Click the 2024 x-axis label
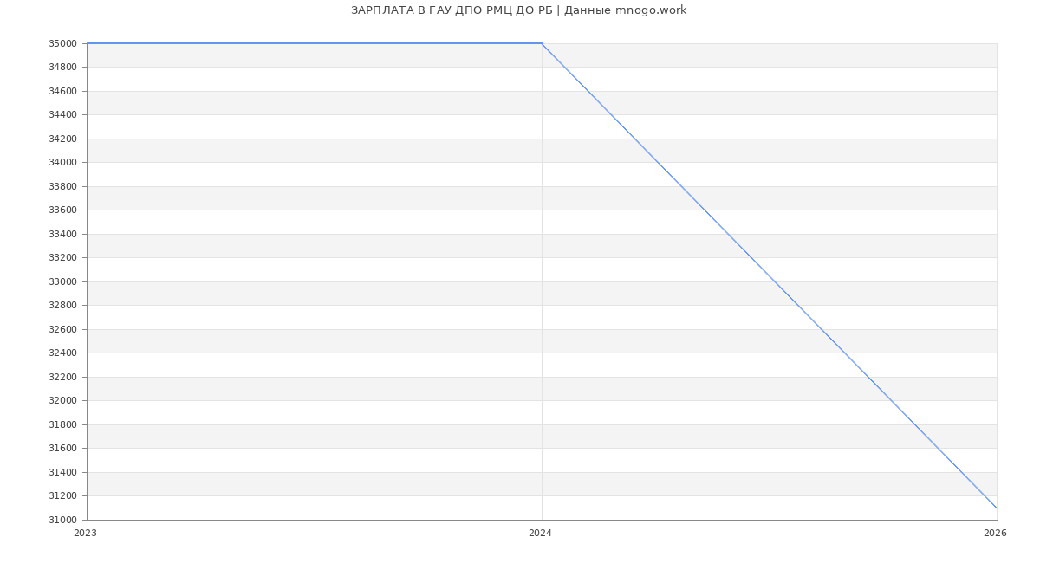This screenshot has width=1040, height=563. click(x=540, y=534)
